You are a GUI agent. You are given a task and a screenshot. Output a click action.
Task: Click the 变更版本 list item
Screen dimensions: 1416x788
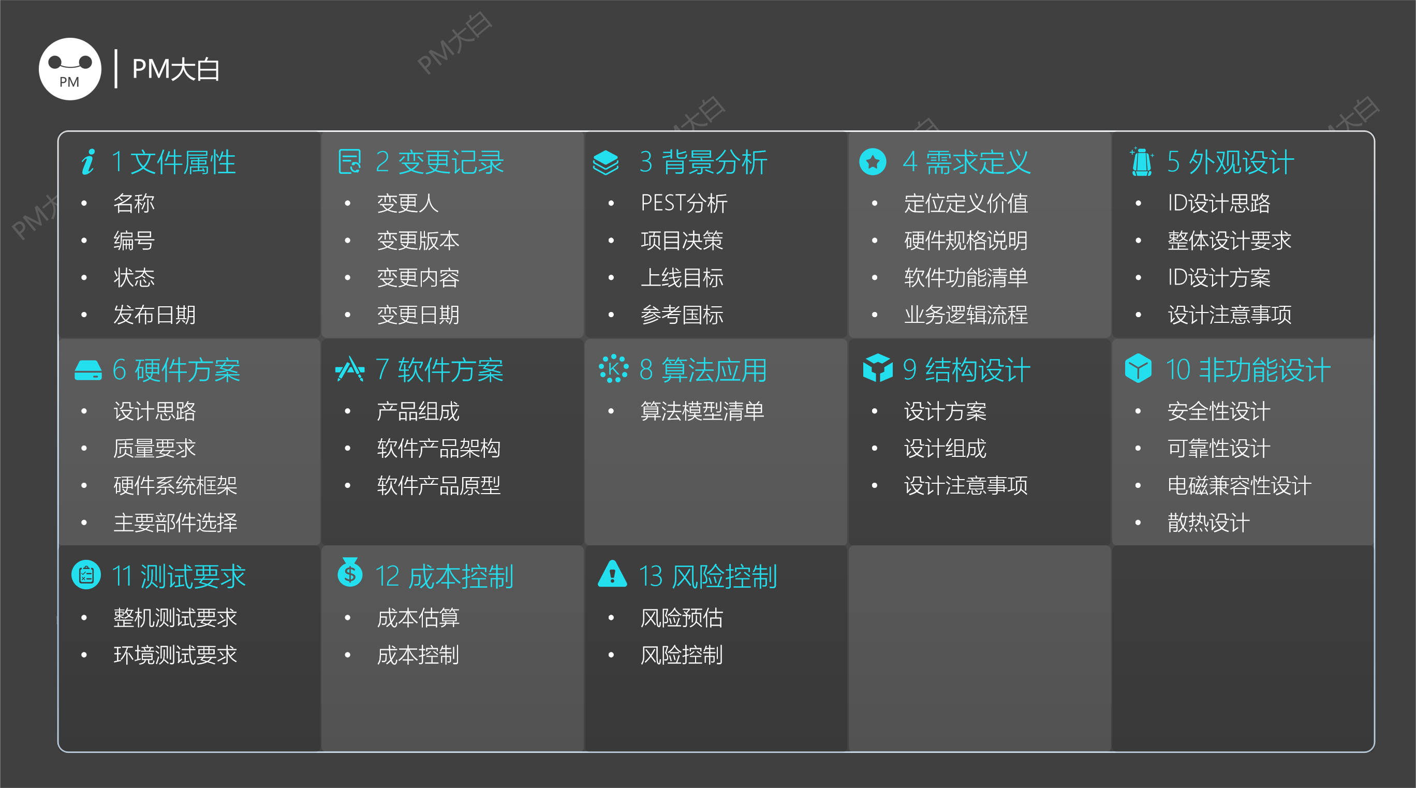pos(418,241)
